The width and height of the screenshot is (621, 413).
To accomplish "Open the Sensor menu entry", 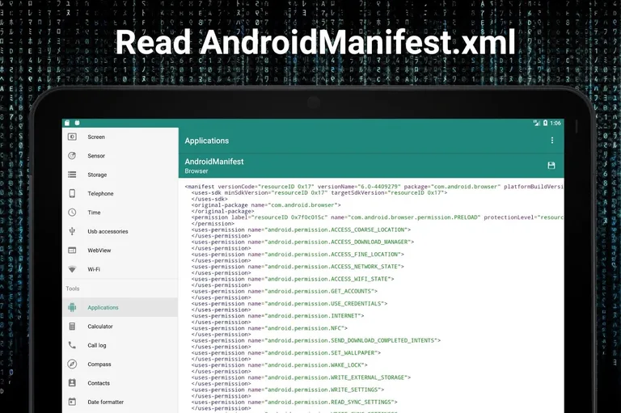I will click(x=120, y=156).
